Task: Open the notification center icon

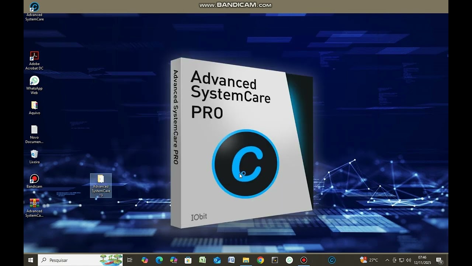Action: click(x=439, y=260)
